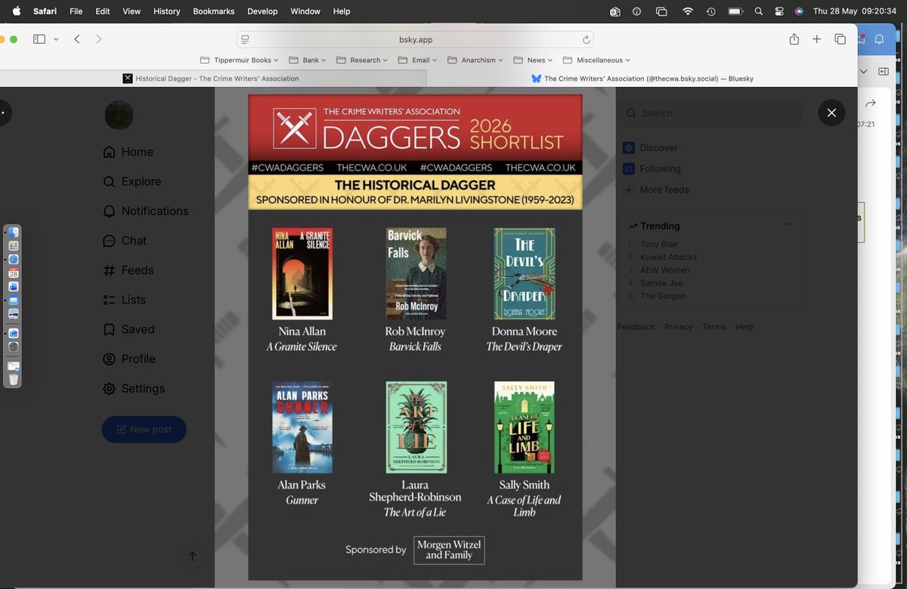
Task: Click the bsky.app address bar
Action: [415, 39]
